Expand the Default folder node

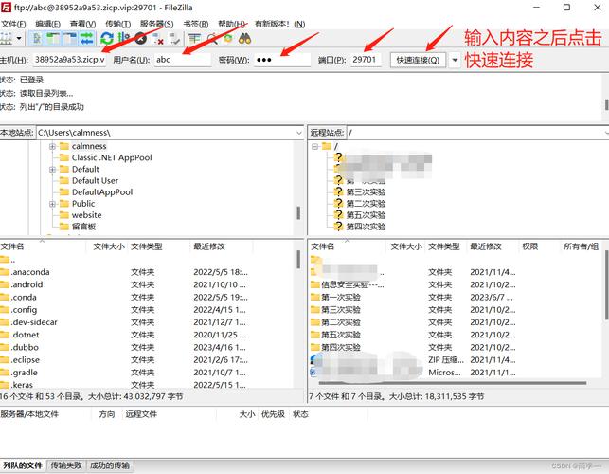click(52, 169)
